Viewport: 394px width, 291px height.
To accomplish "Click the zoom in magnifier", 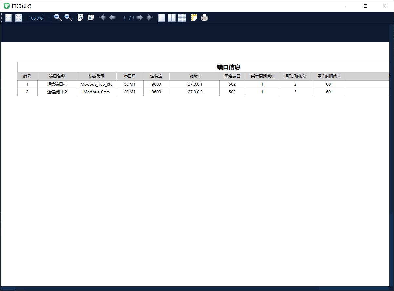I will point(68,18).
